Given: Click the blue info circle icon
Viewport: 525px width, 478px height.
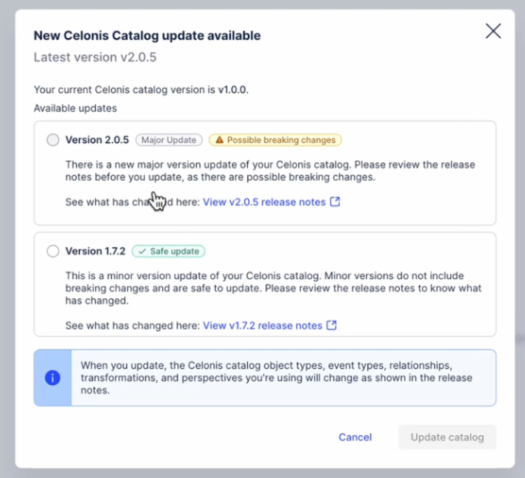Looking at the screenshot, I should tap(52, 378).
